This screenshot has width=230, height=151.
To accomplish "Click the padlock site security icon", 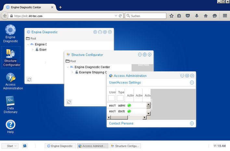I will [x=11, y=16].
